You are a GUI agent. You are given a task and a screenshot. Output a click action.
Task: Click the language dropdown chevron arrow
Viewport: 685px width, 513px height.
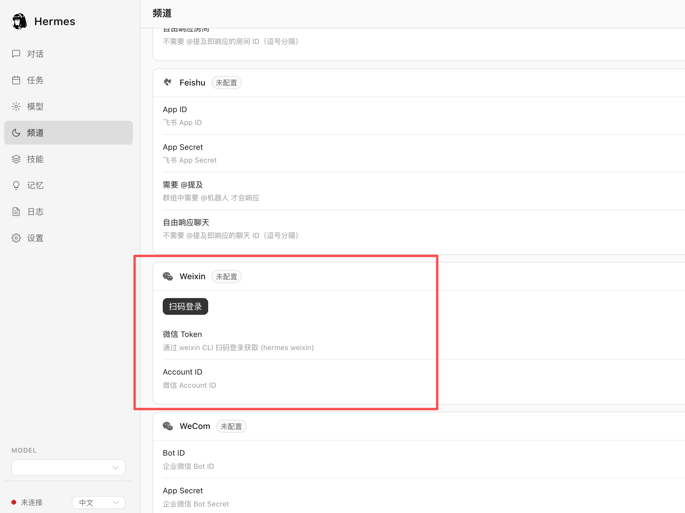coord(116,502)
